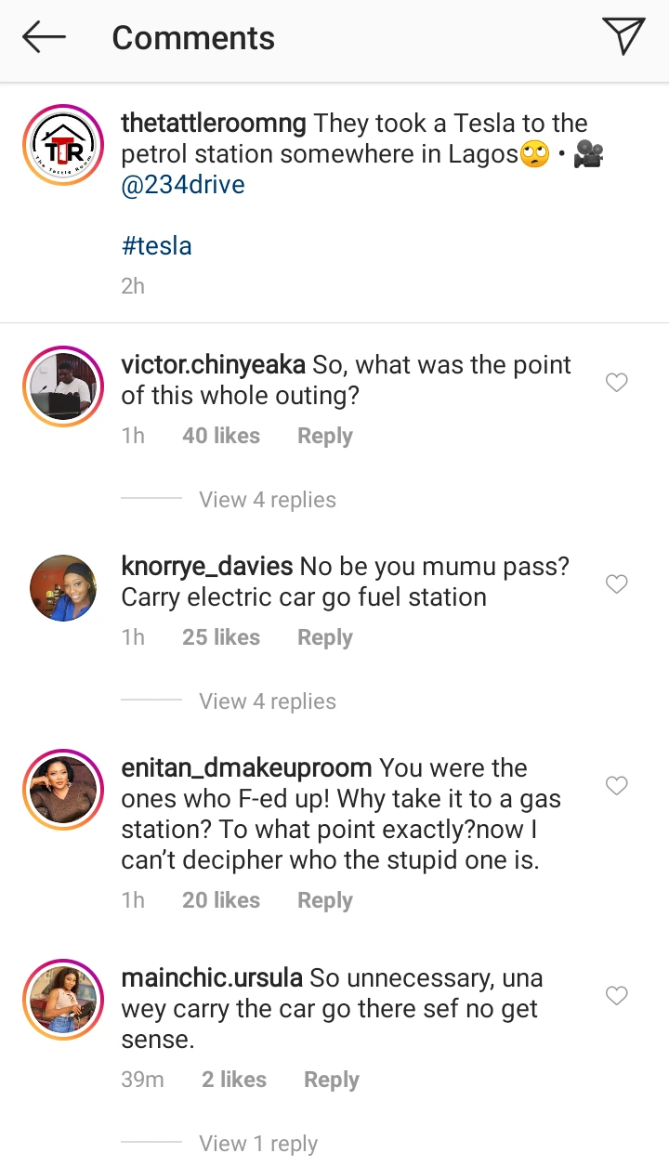View knorrye_davies' profile avatar
669x1166 pixels.
(x=62, y=588)
